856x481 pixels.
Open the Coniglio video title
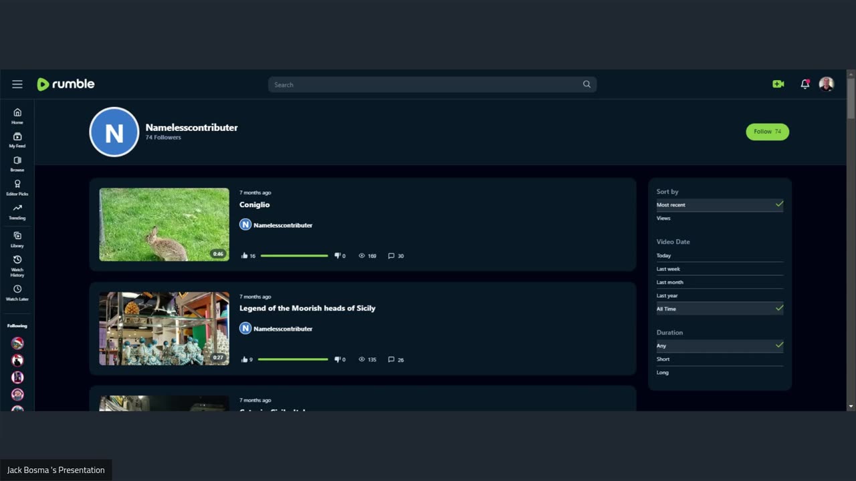pos(255,204)
